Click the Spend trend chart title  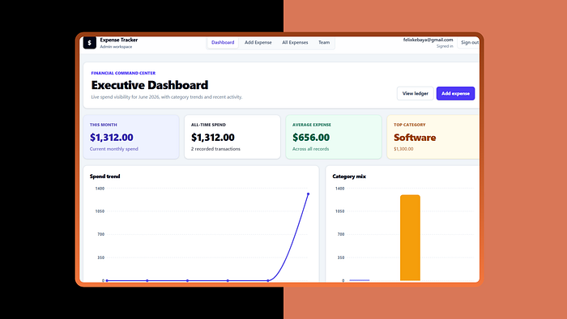coord(104,177)
